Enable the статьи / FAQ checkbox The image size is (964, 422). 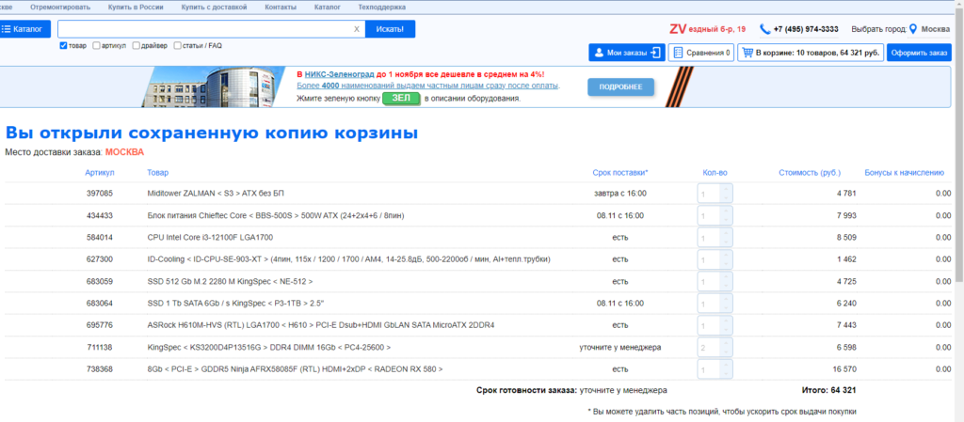178,45
